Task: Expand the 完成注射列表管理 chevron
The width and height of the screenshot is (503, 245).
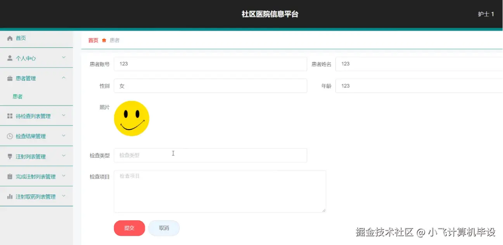Action: [x=64, y=176]
